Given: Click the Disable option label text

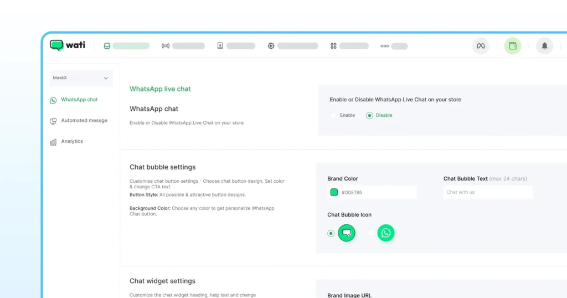Looking at the screenshot, I should [384, 115].
